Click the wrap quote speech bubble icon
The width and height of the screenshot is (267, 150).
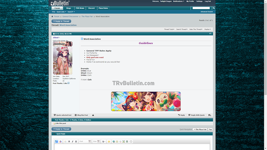click(131, 141)
